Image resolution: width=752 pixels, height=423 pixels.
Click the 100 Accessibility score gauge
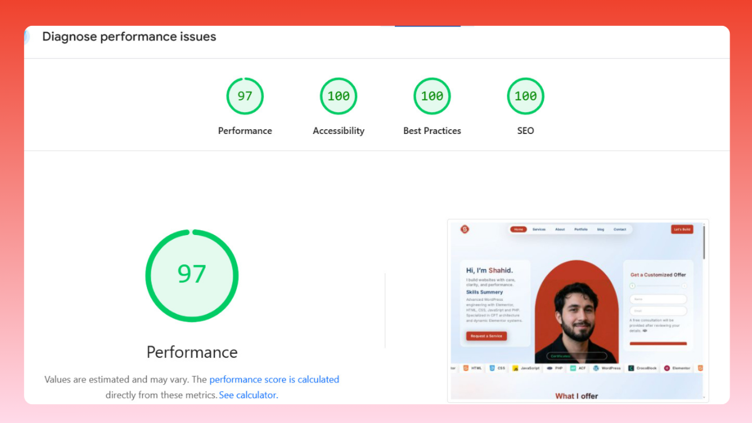[338, 96]
